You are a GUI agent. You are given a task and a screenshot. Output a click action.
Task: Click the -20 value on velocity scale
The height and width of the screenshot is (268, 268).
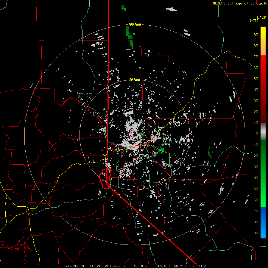point(255,156)
